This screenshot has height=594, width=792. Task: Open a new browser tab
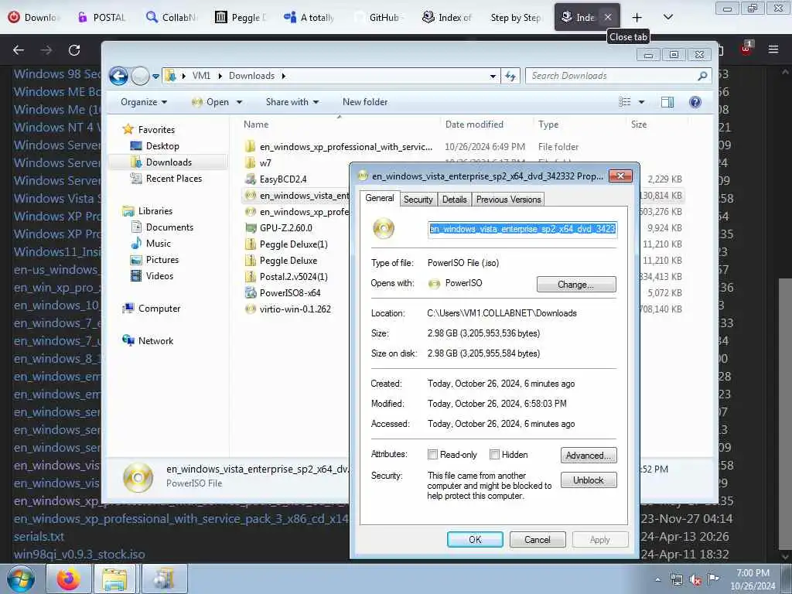pyautogui.click(x=637, y=18)
